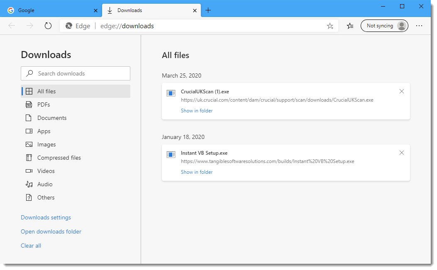Filter downloads by Compressed files
This screenshot has width=437, height=270.
[x=76, y=158]
